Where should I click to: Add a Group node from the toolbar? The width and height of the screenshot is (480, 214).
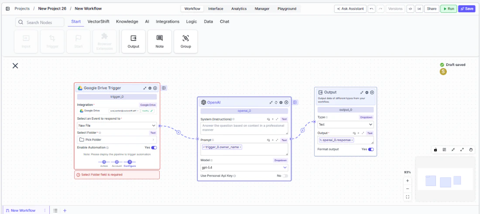(186, 41)
